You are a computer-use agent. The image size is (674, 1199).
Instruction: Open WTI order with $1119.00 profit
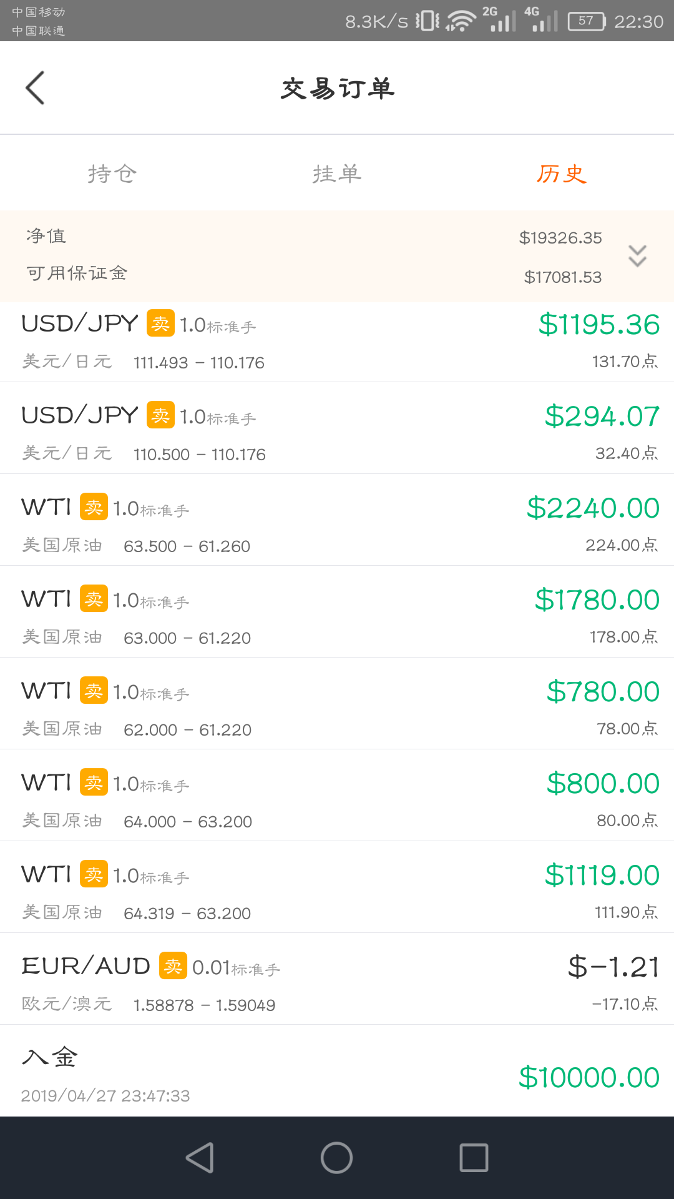click(337, 887)
